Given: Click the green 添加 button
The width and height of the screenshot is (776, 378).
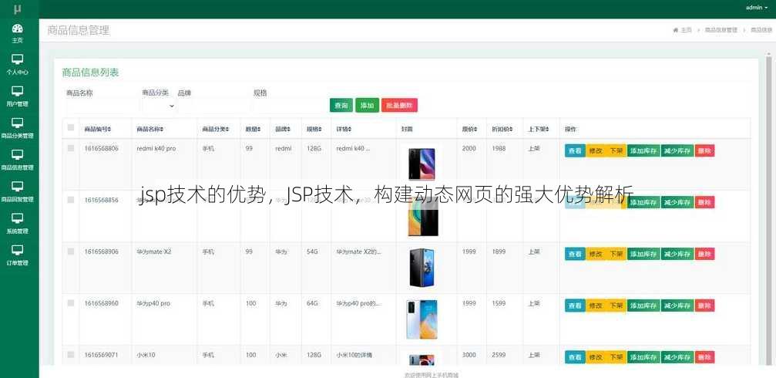Looking at the screenshot, I should coord(367,106).
